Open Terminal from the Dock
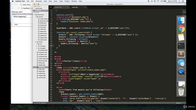The image size is (196, 110). (181, 46)
